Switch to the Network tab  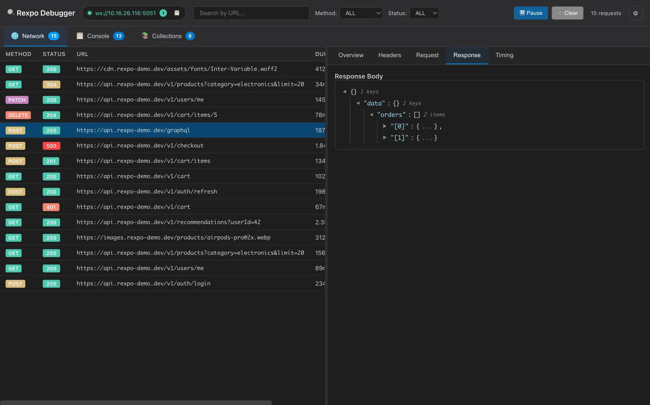pyautogui.click(x=35, y=36)
